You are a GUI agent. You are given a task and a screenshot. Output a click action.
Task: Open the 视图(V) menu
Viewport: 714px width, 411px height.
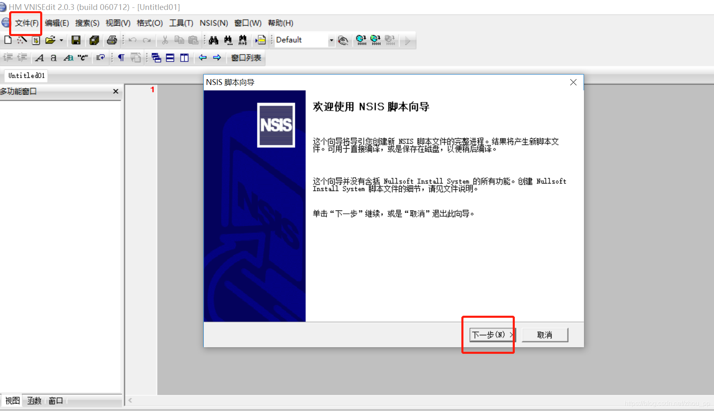click(118, 23)
